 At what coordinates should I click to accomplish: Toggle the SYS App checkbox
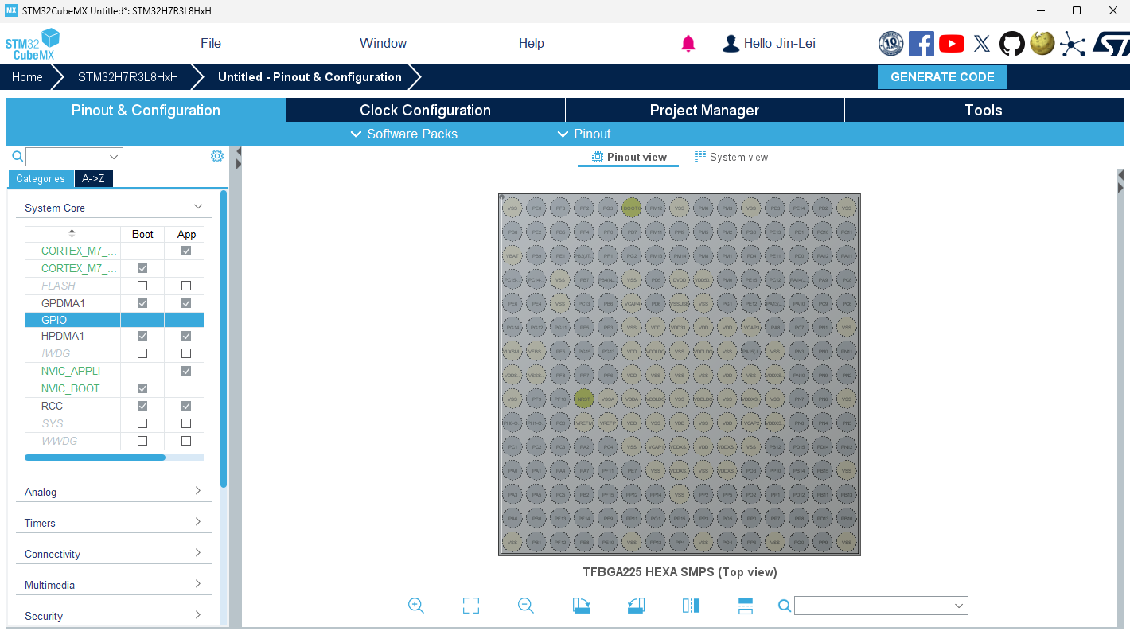(x=186, y=423)
